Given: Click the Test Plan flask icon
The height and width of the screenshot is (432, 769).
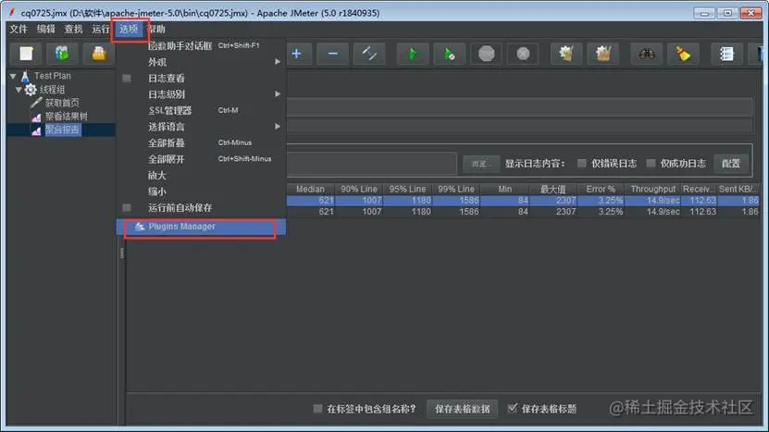Looking at the screenshot, I should coord(26,76).
